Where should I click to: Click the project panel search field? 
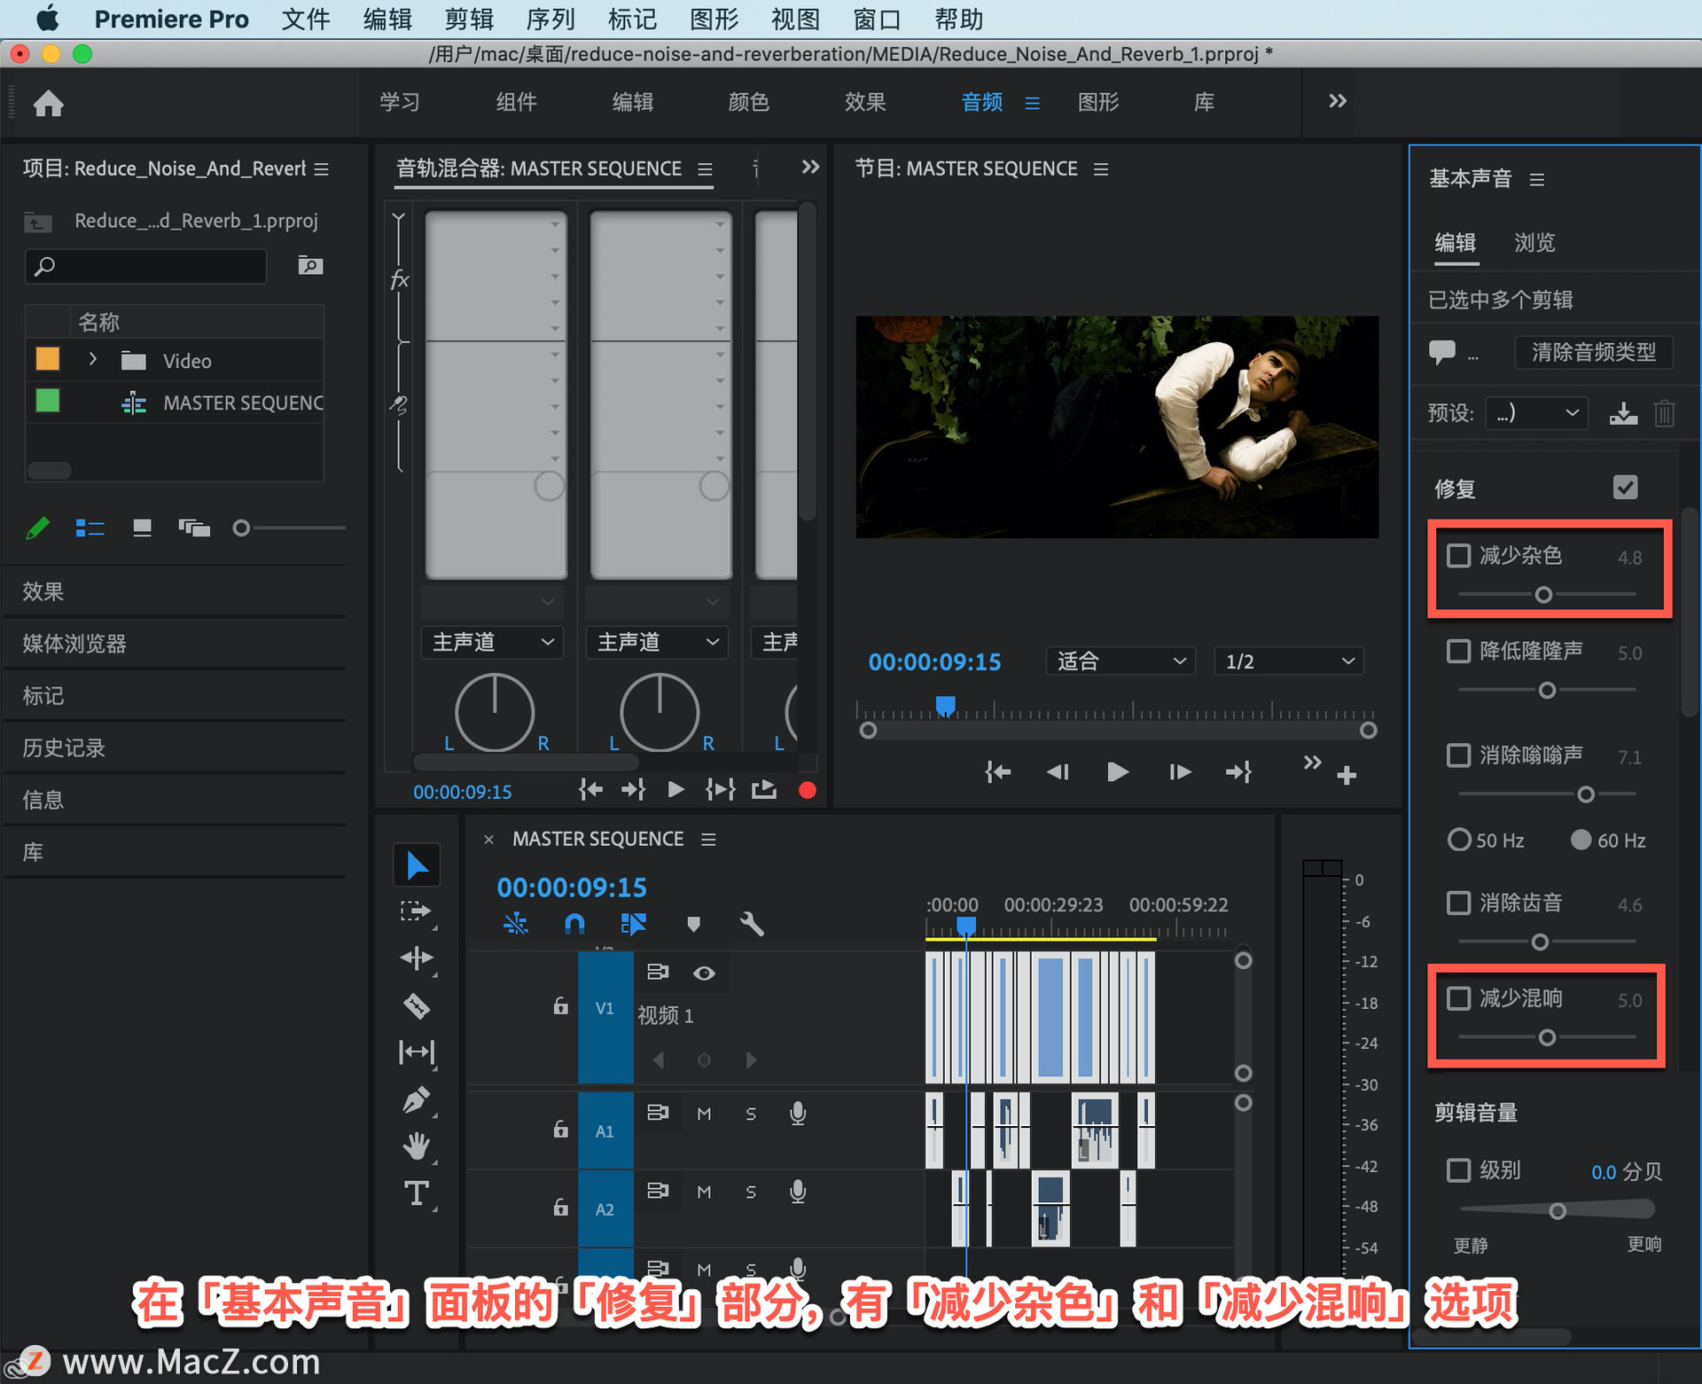pyautogui.click(x=146, y=266)
